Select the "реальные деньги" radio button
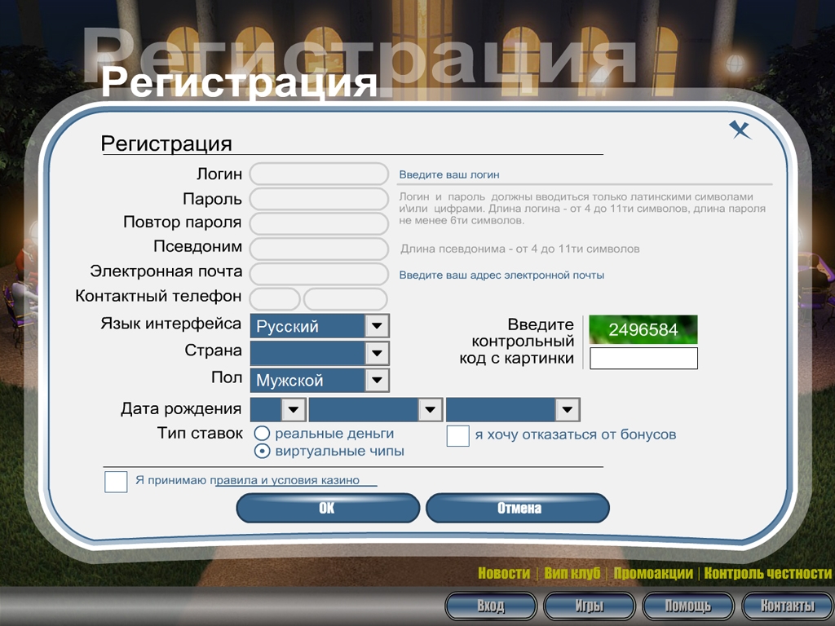 pos(263,434)
